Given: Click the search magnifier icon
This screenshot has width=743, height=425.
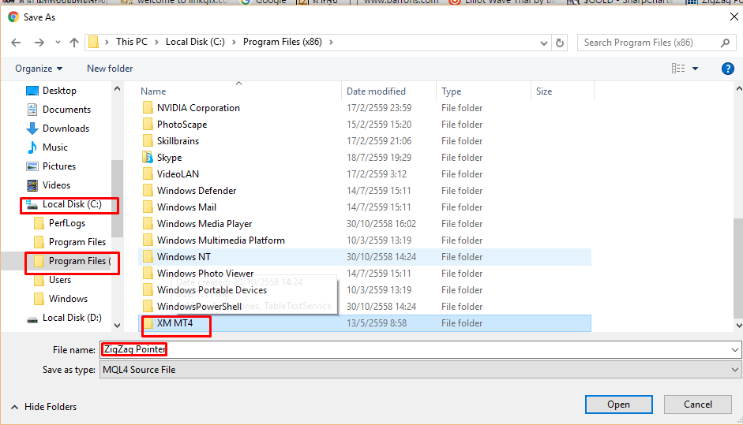Looking at the screenshot, I should tap(725, 43).
